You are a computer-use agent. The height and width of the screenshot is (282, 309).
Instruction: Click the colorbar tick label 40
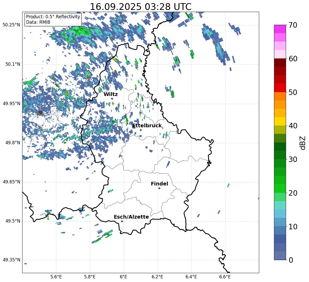point(293,126)
